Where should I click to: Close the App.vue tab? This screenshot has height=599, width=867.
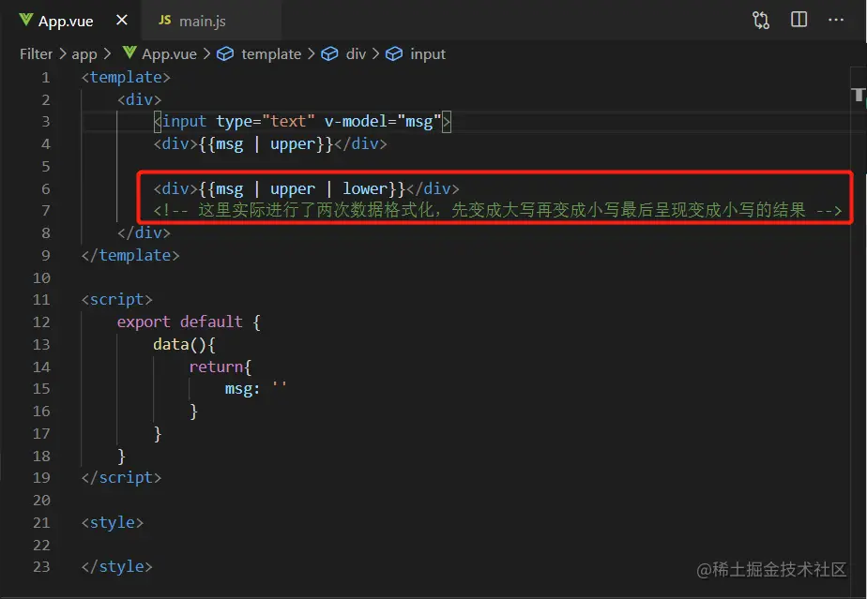coord(122,21)
